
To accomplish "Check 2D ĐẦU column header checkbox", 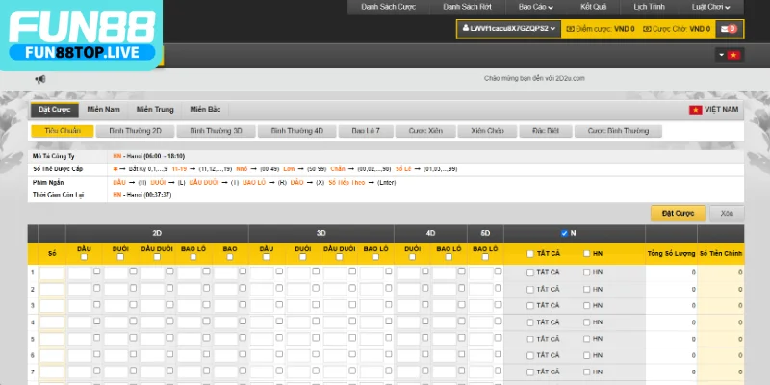I will click(84, 257).
